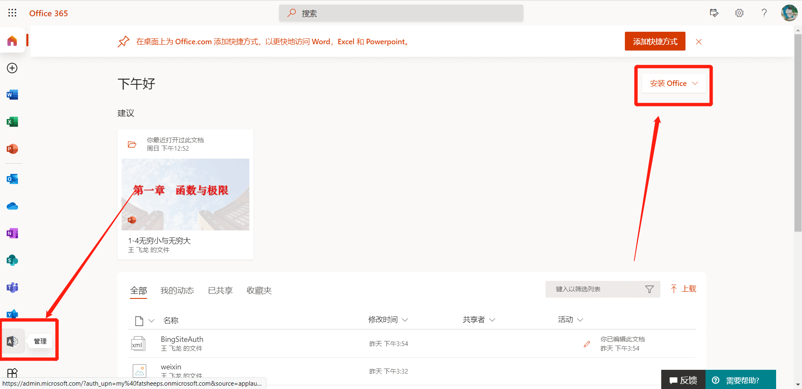Open the 第一章 函数与极限 presentation thumbnail
Screen dimensions: 802x389
185,194
